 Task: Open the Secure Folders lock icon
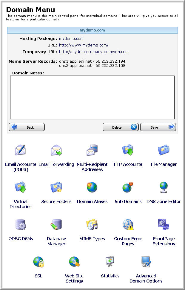click(x=56, y=187)
